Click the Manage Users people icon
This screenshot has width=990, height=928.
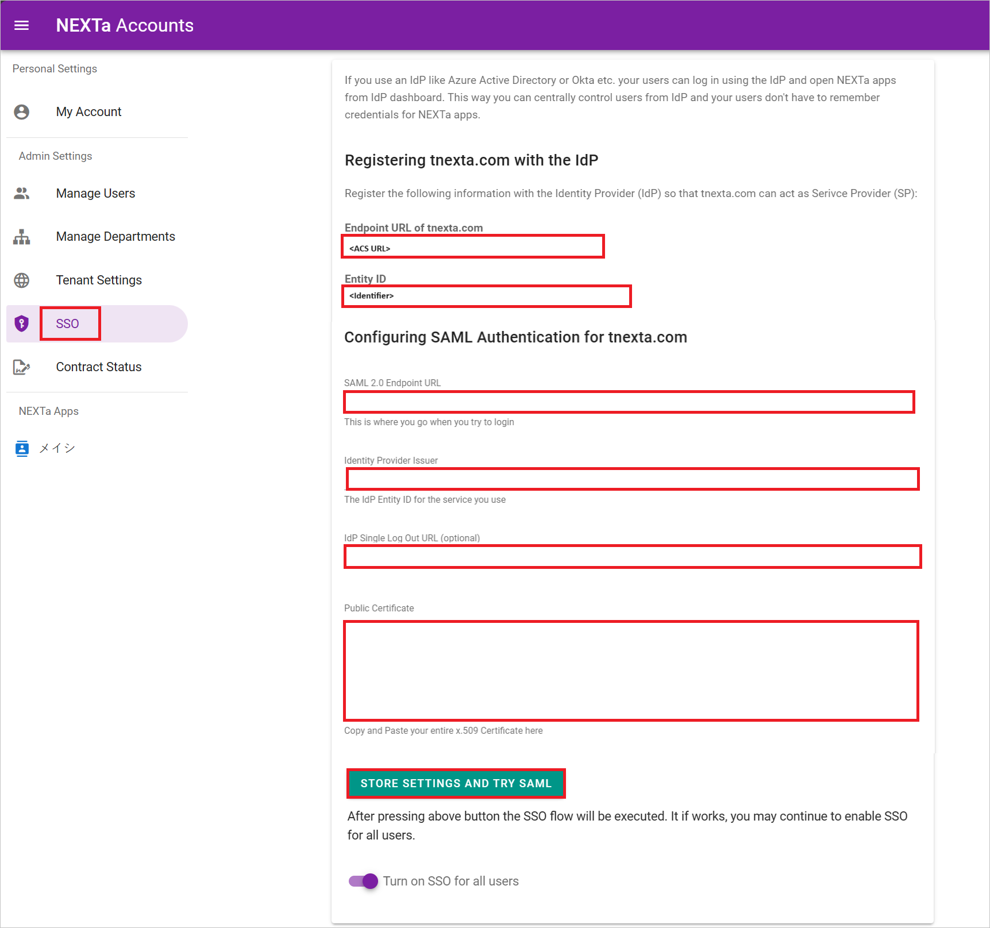[x=21, y=193]
